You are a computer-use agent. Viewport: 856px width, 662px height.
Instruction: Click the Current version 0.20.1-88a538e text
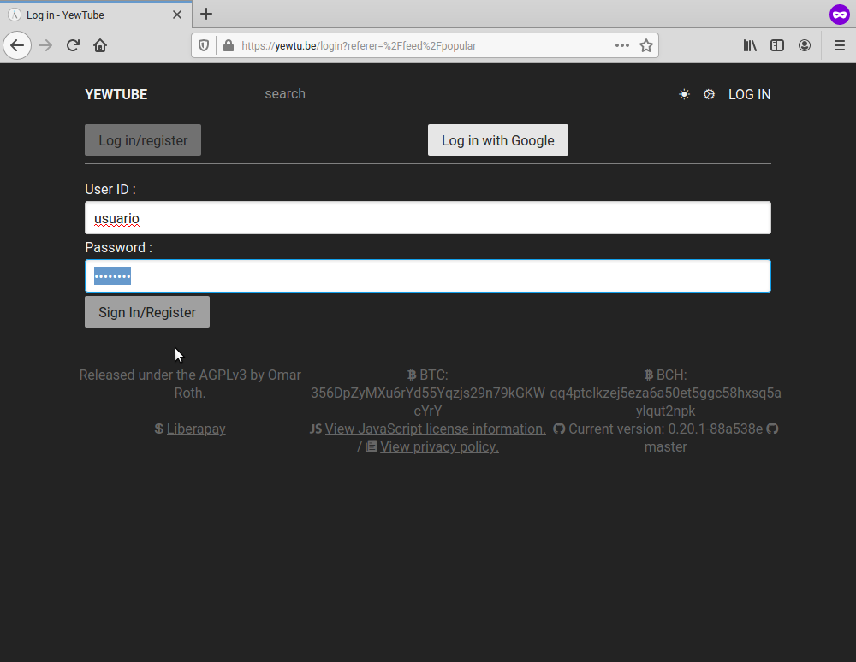665,429
